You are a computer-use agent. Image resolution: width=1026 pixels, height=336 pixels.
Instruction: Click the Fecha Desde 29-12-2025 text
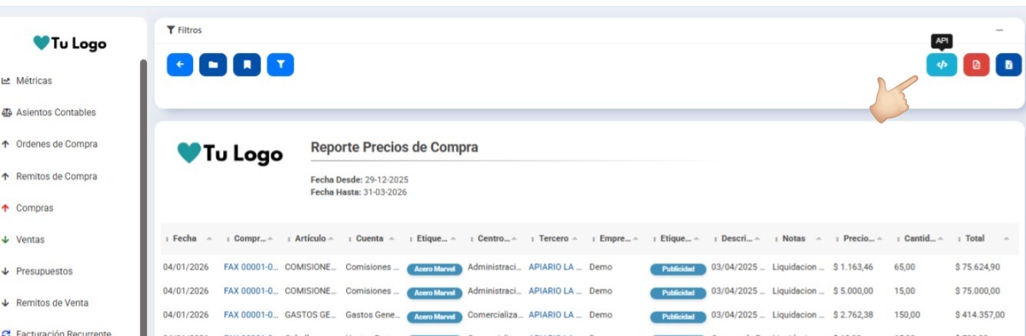click(x=359, y=179)
